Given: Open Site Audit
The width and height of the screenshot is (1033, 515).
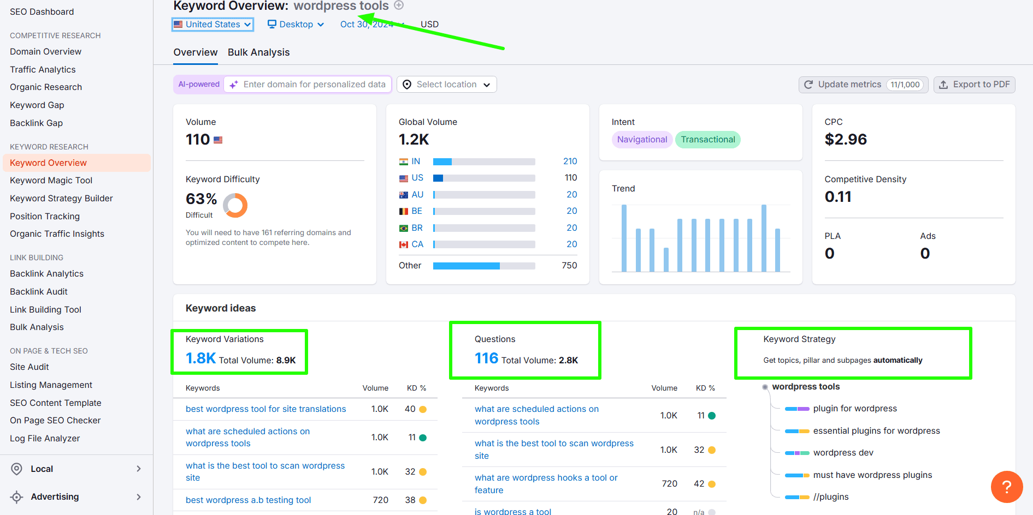Looking at the screenshot, I should [29, 367].
